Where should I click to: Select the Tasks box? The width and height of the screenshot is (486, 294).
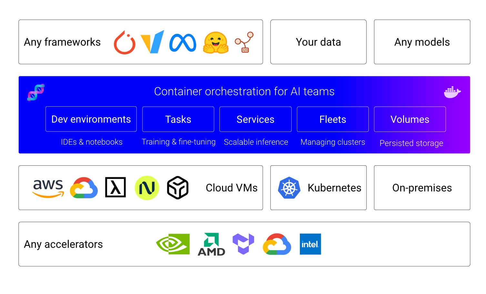178,119
